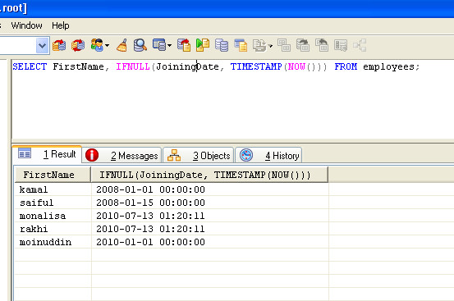Select the 2008-01-01 00:00:00 date cell

click(210, 189)
